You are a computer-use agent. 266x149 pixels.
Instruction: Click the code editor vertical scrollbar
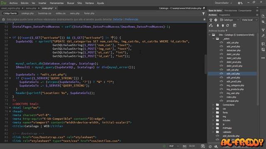tap(206, 64)
